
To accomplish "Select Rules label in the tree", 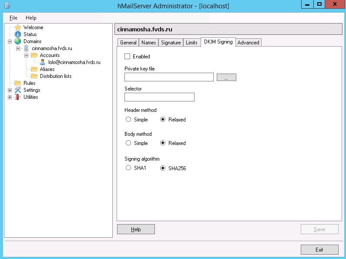I will click(29, 83).
